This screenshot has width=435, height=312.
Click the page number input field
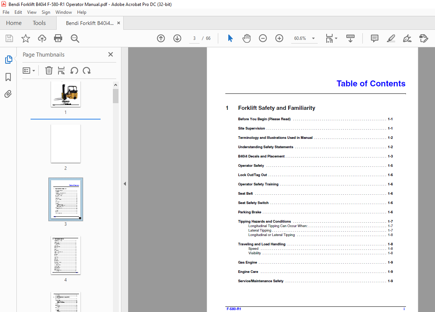[194, 38]
